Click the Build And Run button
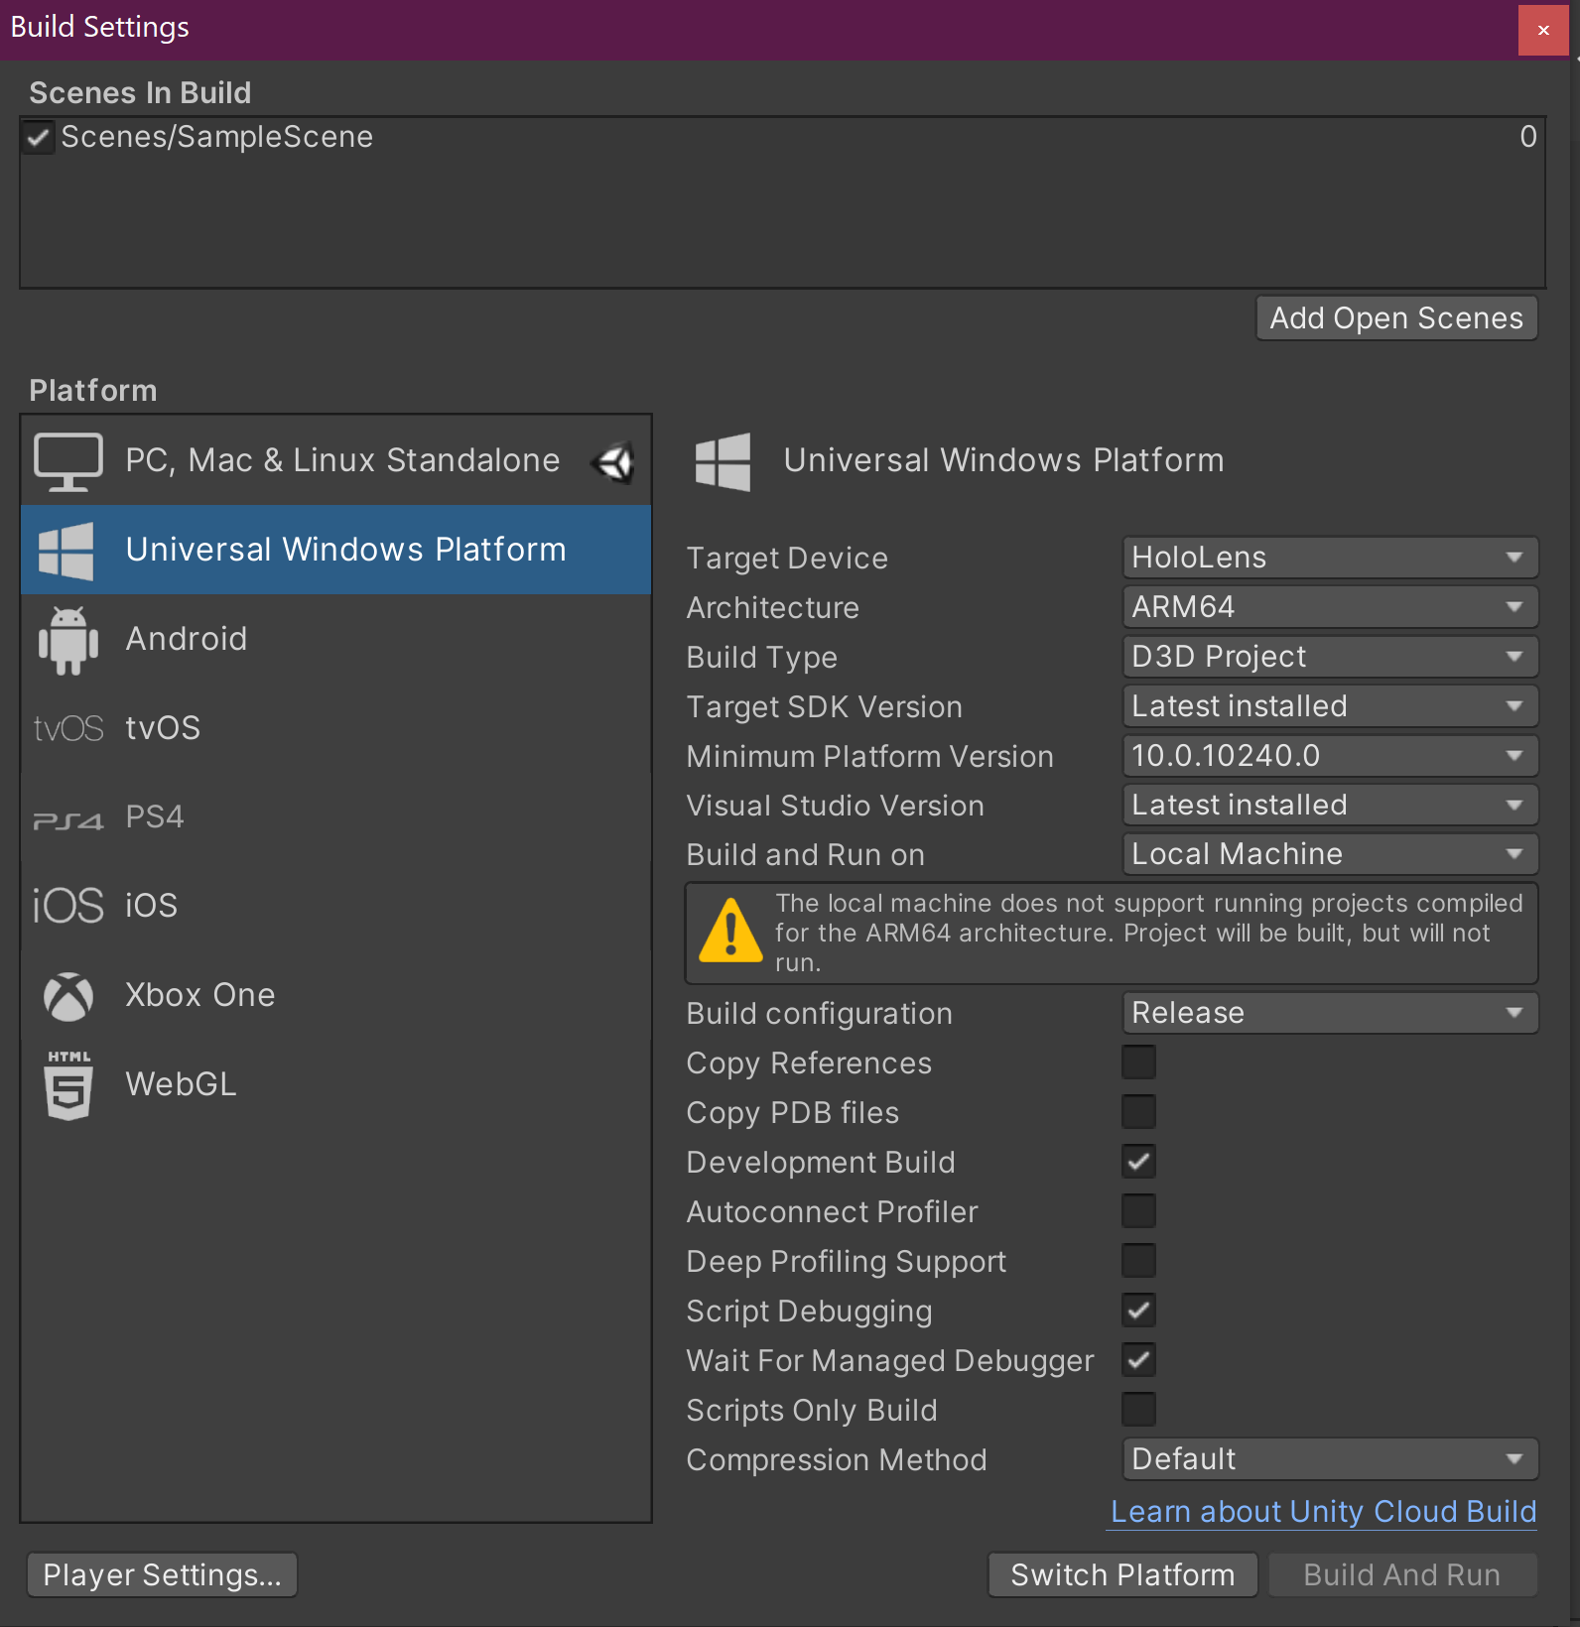Viewport: 1580px width, 1627px height. pyautogui.click(x=1402, y=1575)
